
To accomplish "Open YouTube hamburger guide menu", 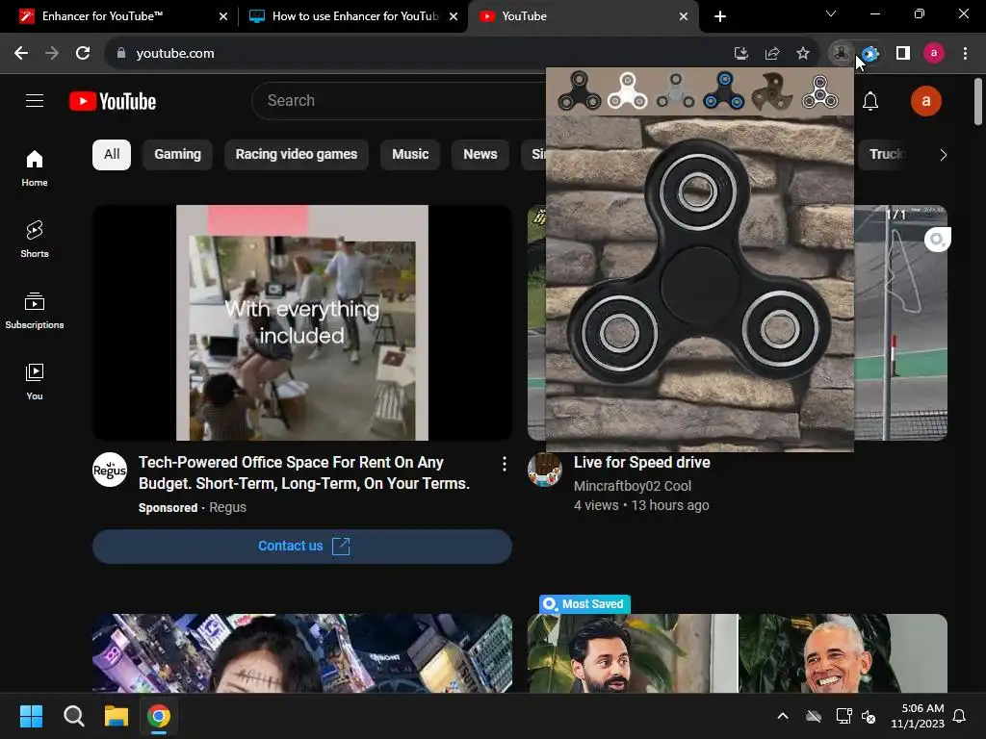I will click(x=35, y=100).
